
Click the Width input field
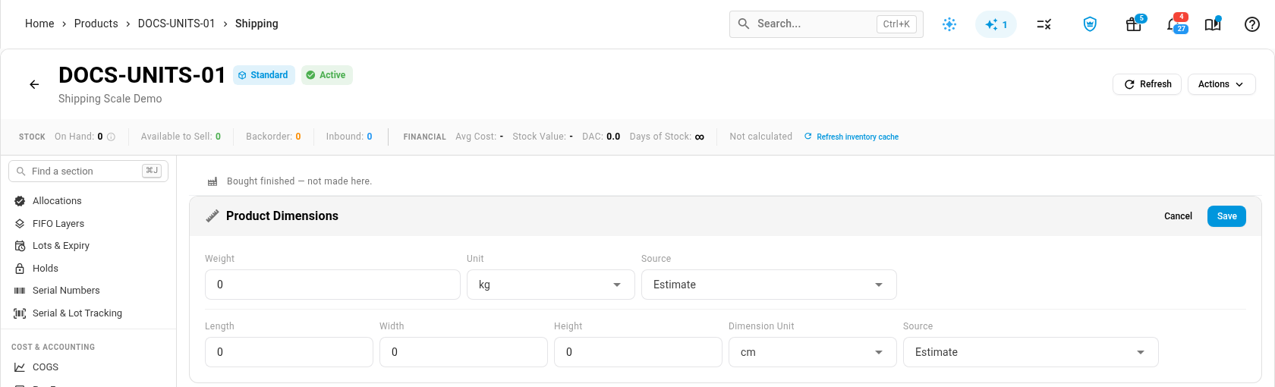(463, 352)
